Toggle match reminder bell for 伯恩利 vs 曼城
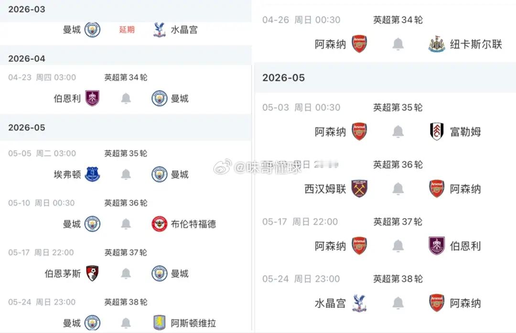Image resolution: width=516 pixels, height=333 pixels. (x=126, y=98)
